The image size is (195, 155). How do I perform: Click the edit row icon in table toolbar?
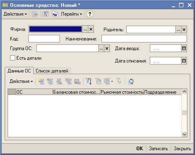point(59,81)
